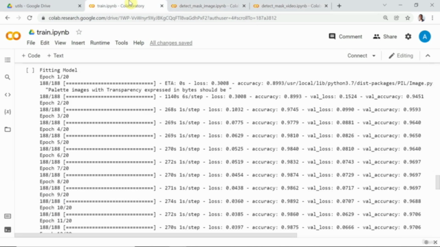This screenshot has width=440, height=247.
Task: Close the utils - Google Drive tab
Action: click(x=80, y=6)
